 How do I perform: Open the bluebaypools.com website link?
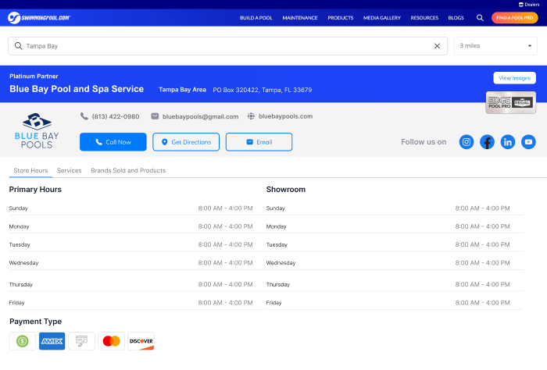pos(285,116)
